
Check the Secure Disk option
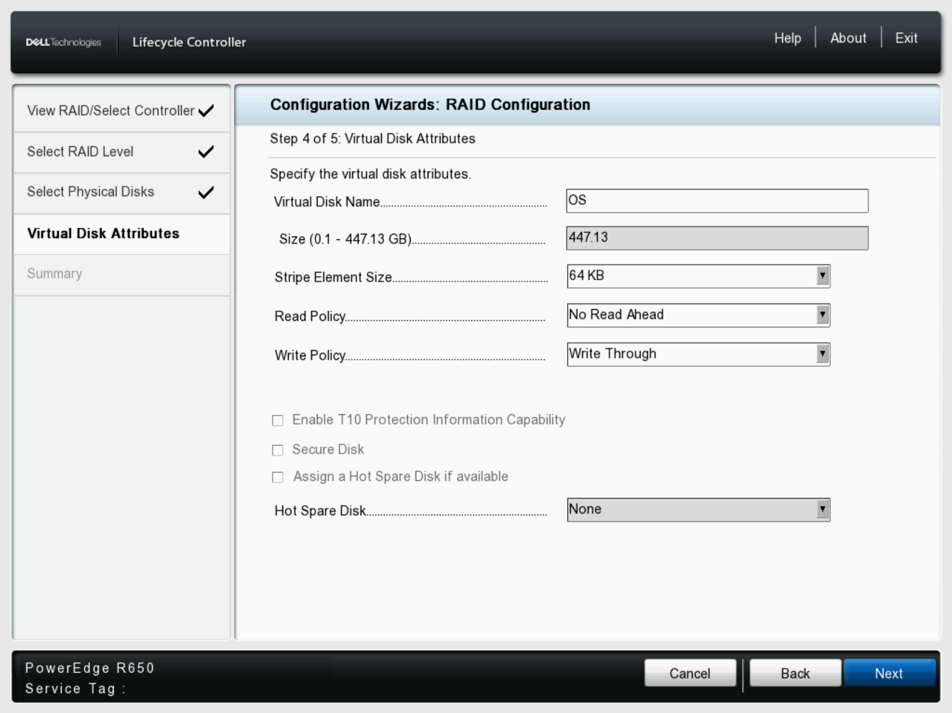tap(279, 450)
